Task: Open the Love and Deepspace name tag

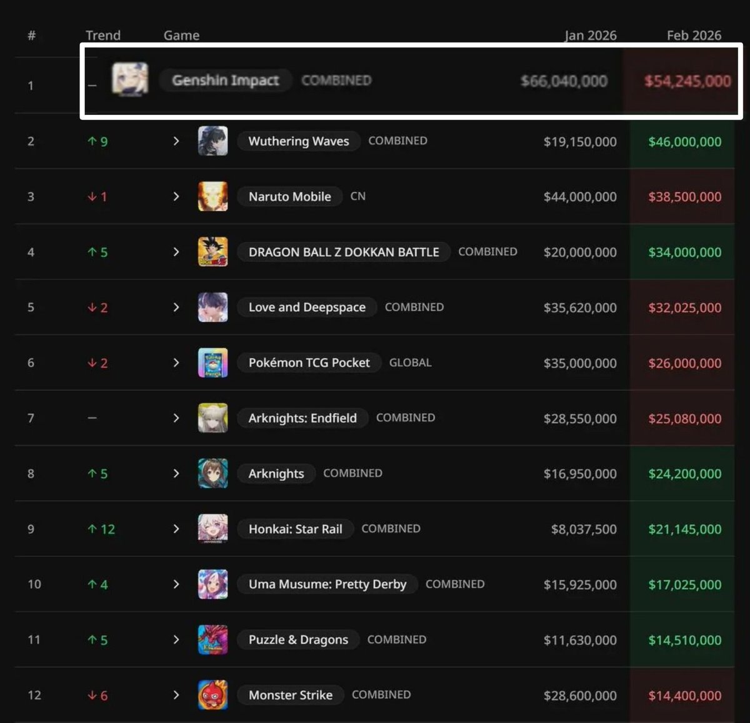Action: pos(307,307)
